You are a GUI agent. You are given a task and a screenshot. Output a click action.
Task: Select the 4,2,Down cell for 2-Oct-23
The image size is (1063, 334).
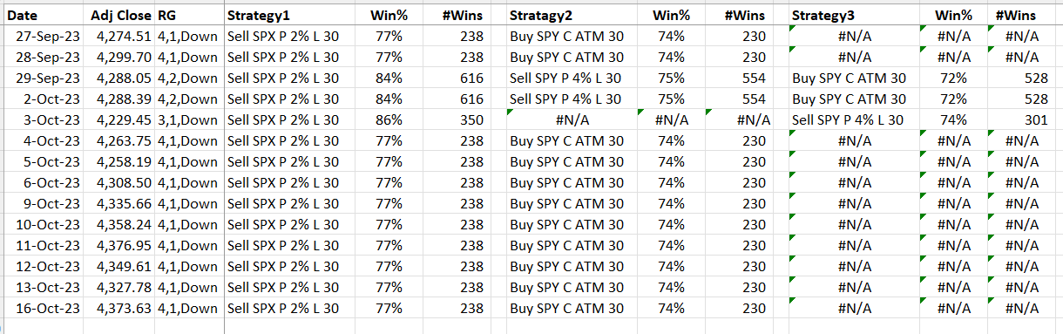(189, 99)
